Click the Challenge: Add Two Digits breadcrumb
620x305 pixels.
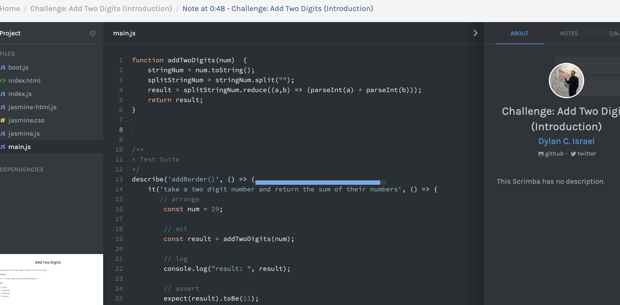(x=101, y=9)
